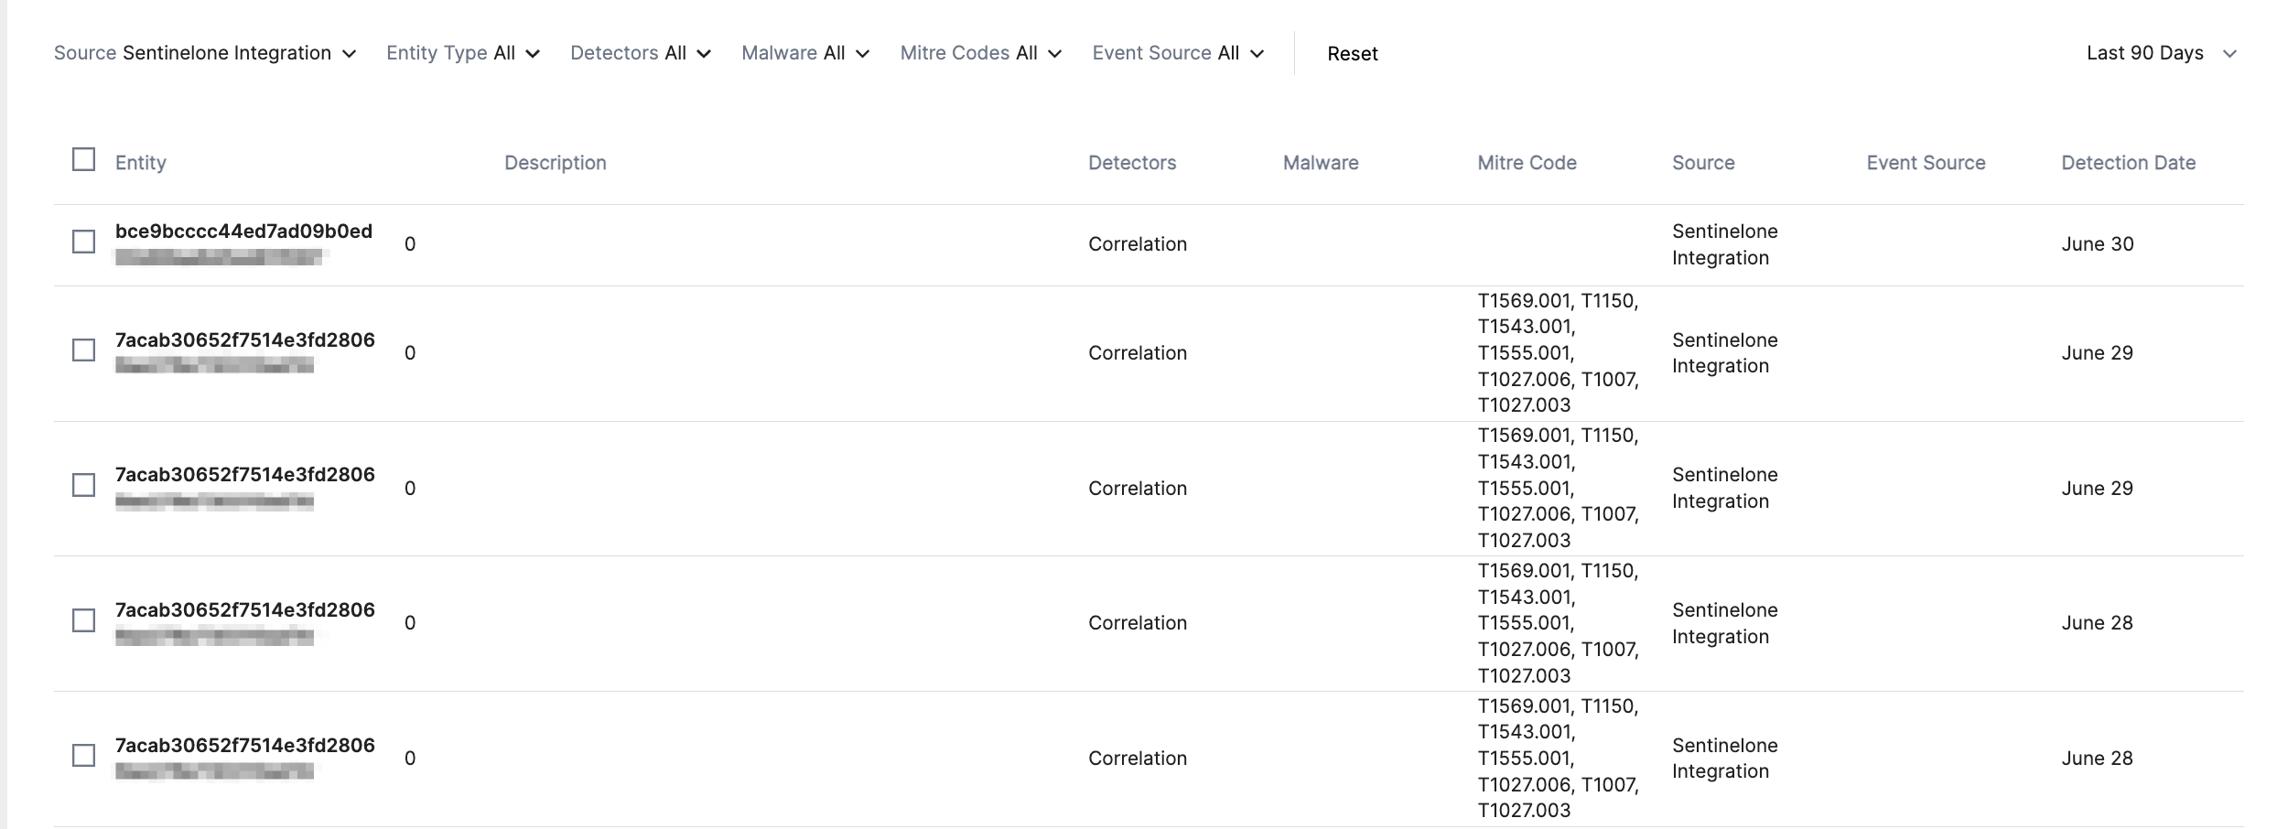Screen dimensions: 2288x829
Task: Toggle the select-all checkbox in header
Action: point(83,159)
